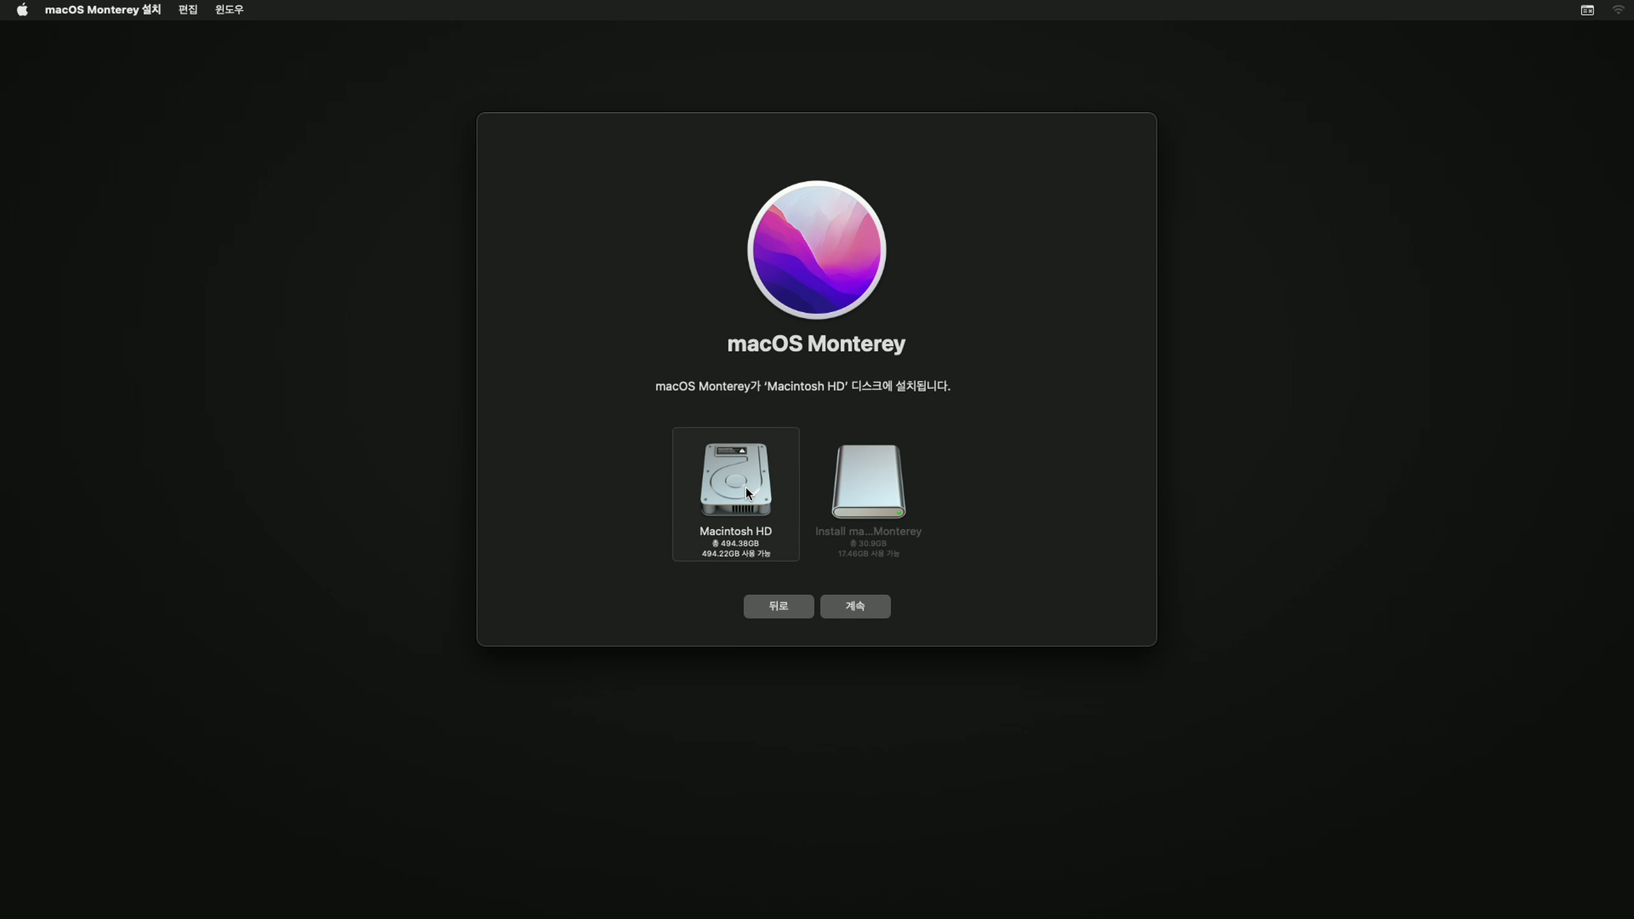Click the 17.46GB 사용 가능 text

click(868, 553)
